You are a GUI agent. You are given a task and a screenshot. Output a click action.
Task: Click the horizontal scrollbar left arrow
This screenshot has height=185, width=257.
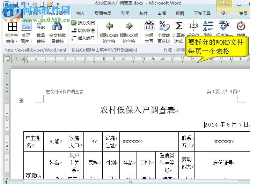tap(6, 182)
